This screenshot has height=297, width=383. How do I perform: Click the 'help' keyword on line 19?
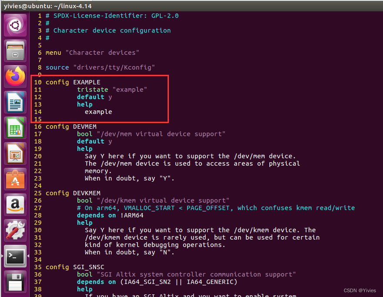(85, 149)
